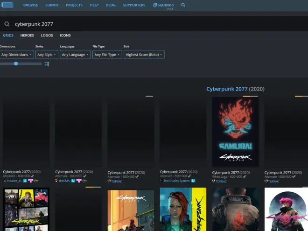Viewport: 308px width, 231px height.
Task: Open the SUBMIT menu item
Action: coord(52,5)
